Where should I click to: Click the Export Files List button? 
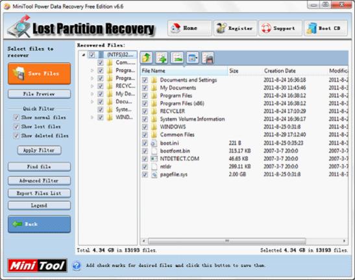coord(39,193)
